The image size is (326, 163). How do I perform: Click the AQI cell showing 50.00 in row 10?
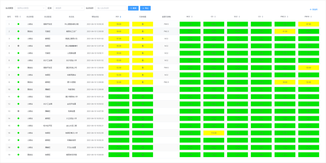point(119,89)
